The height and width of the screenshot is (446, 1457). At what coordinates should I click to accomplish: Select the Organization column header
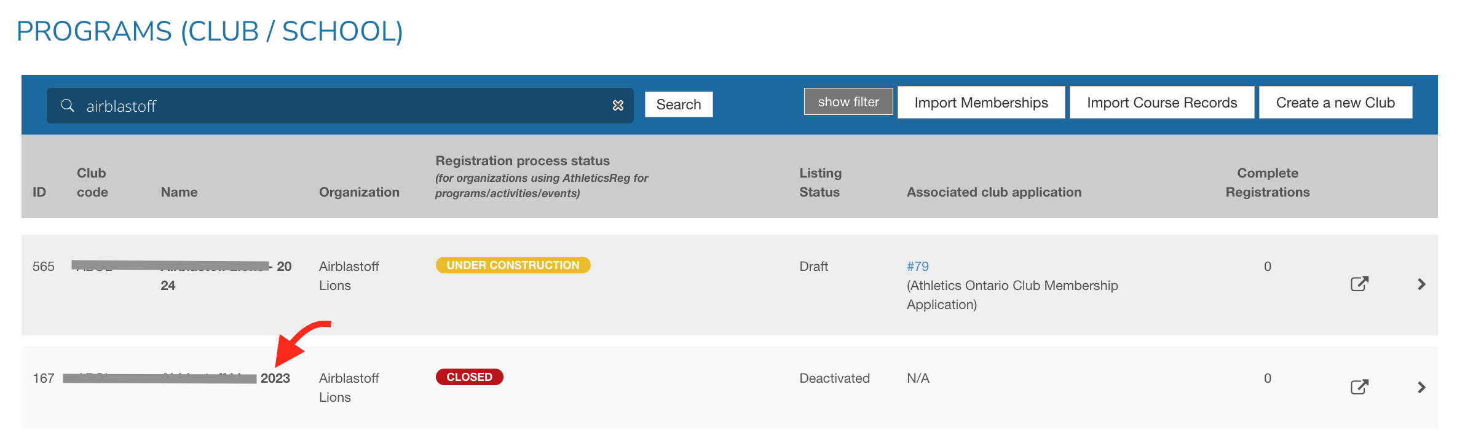(359, 192)
